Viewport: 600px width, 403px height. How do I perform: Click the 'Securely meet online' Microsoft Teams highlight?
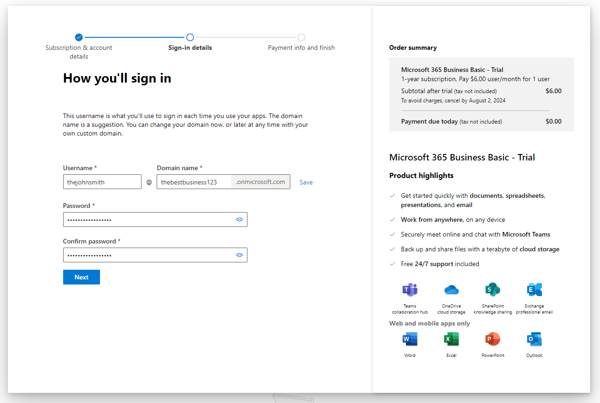pos(476,234)
